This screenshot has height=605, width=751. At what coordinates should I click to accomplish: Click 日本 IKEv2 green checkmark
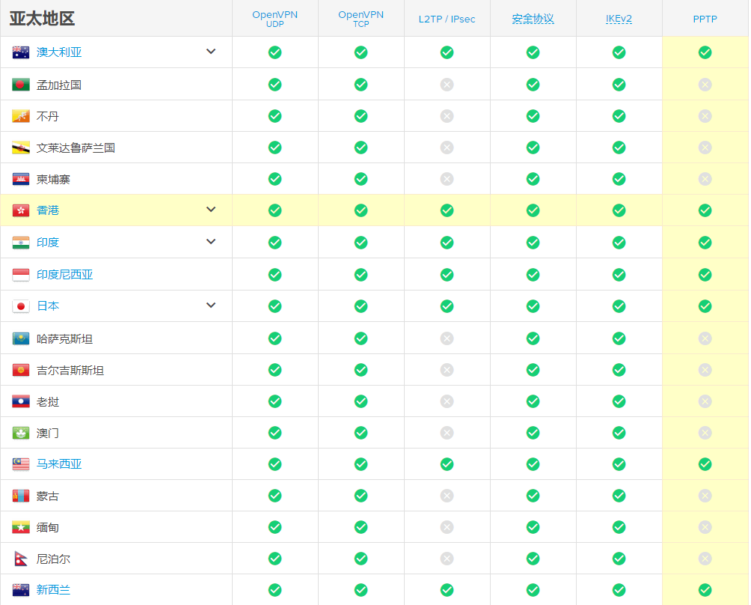[x=619, y=305]
